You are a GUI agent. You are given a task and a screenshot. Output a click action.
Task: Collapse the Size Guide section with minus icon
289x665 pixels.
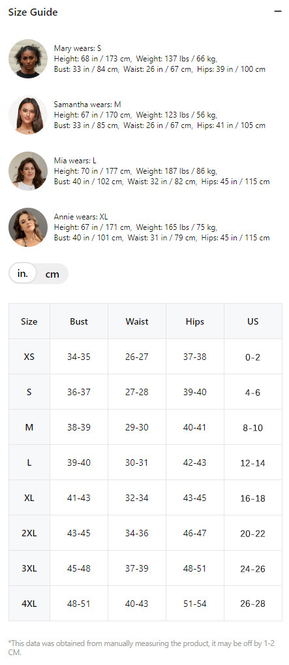[277, 12]
